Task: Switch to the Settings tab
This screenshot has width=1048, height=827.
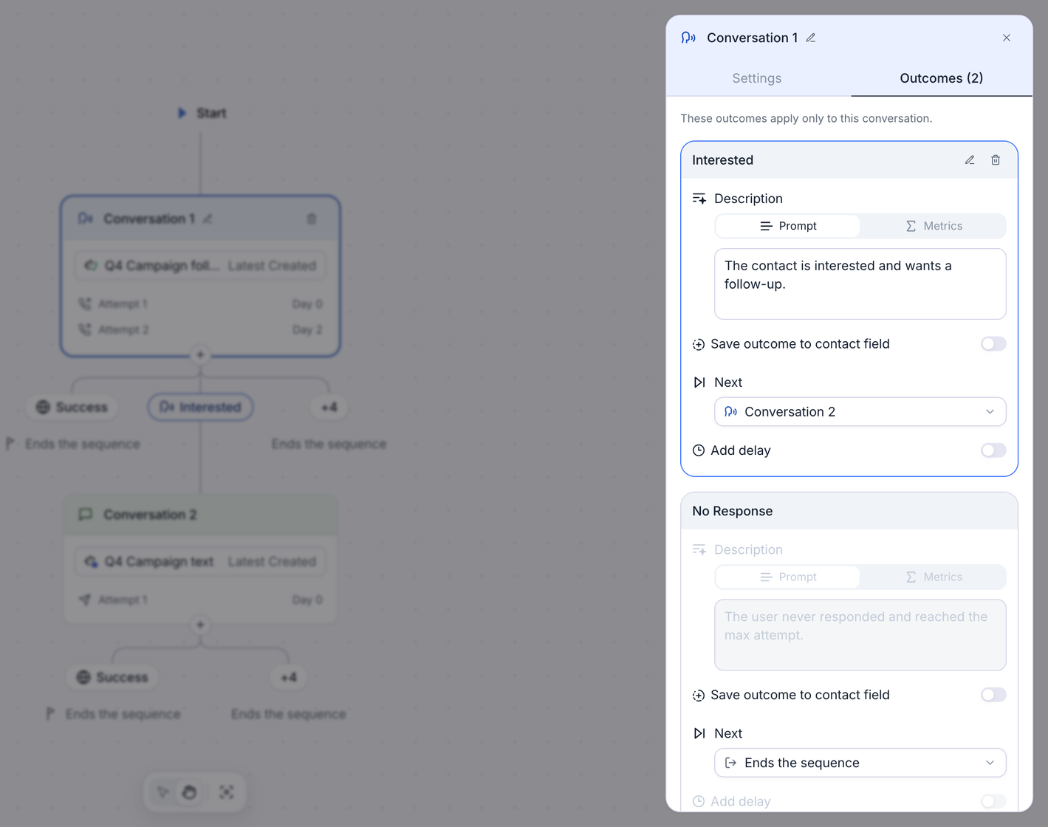Action: tap(757, 78)
